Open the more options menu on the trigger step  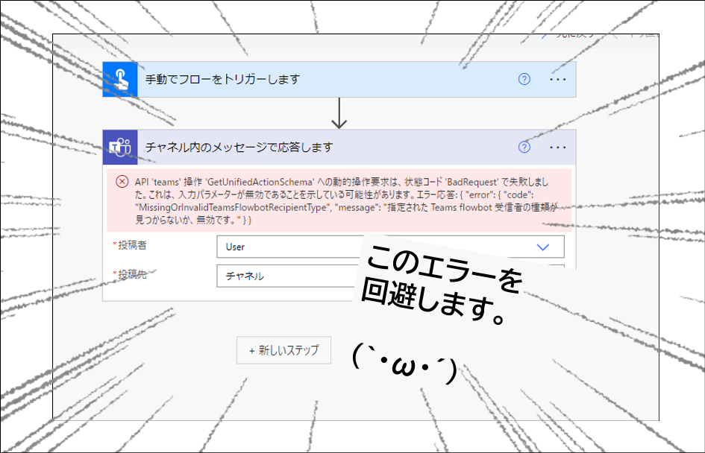click(x=558, y=80)
